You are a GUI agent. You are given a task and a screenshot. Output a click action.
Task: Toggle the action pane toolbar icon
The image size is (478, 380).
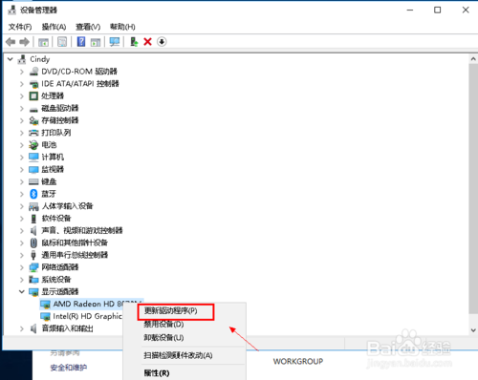96,42
